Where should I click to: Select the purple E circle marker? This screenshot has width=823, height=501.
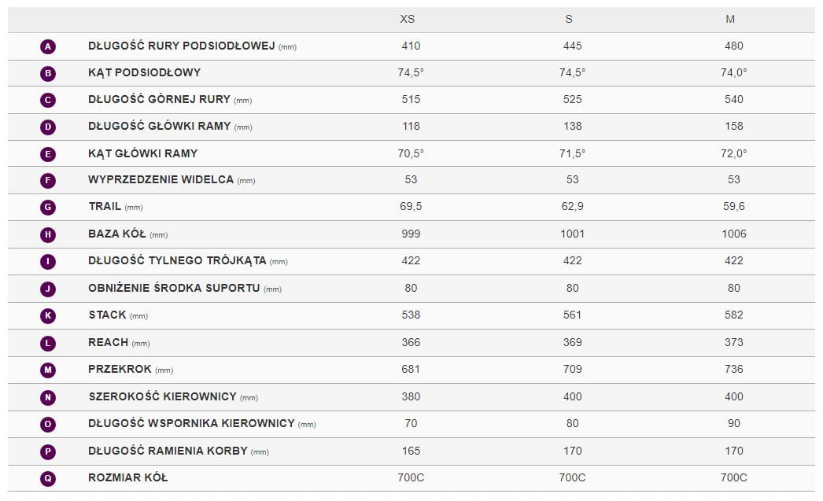pos(48,154)
